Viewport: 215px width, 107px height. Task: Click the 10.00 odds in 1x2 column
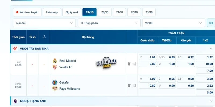pos(205,64)
